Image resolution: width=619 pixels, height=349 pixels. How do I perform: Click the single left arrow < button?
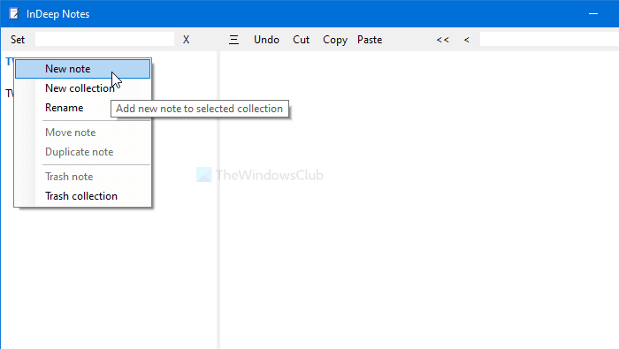point(467,40)
